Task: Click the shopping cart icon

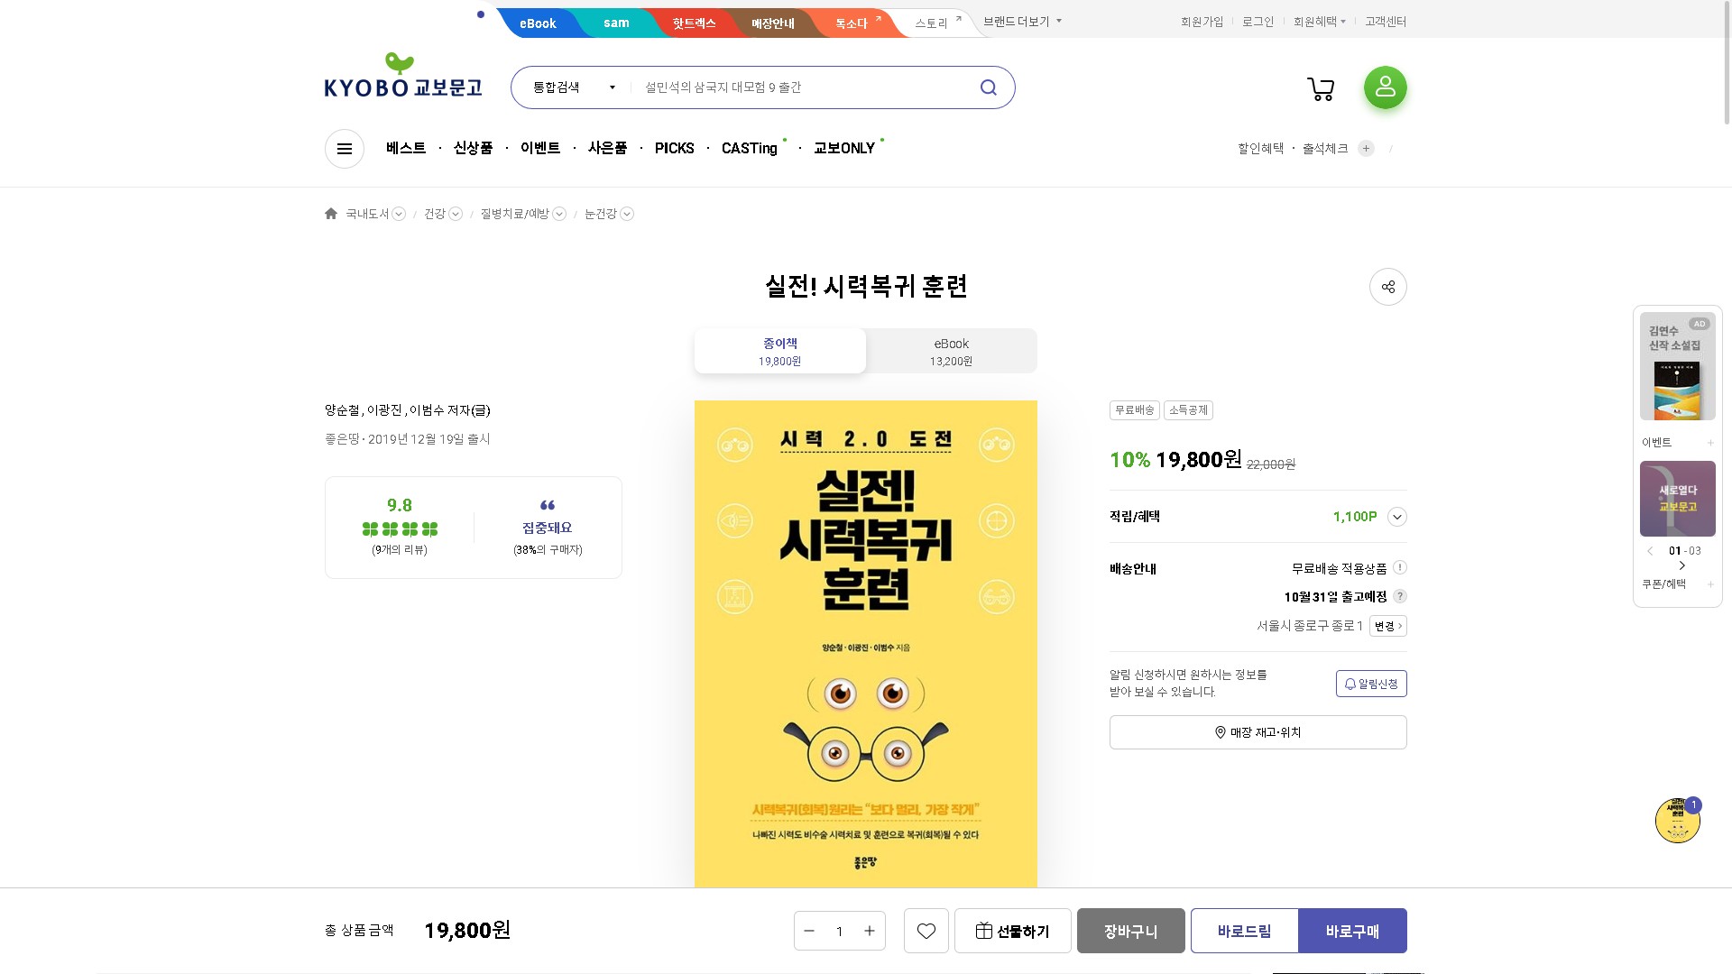Action: pyautogui.click(x=1321, y=88)
